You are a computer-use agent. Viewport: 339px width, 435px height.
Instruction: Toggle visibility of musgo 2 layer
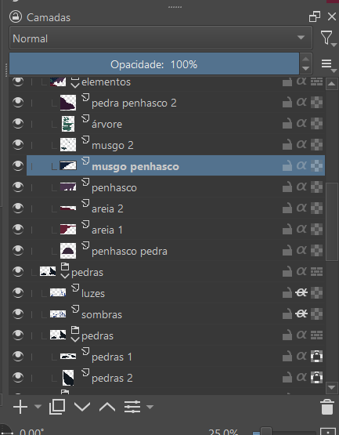(18, 144)
